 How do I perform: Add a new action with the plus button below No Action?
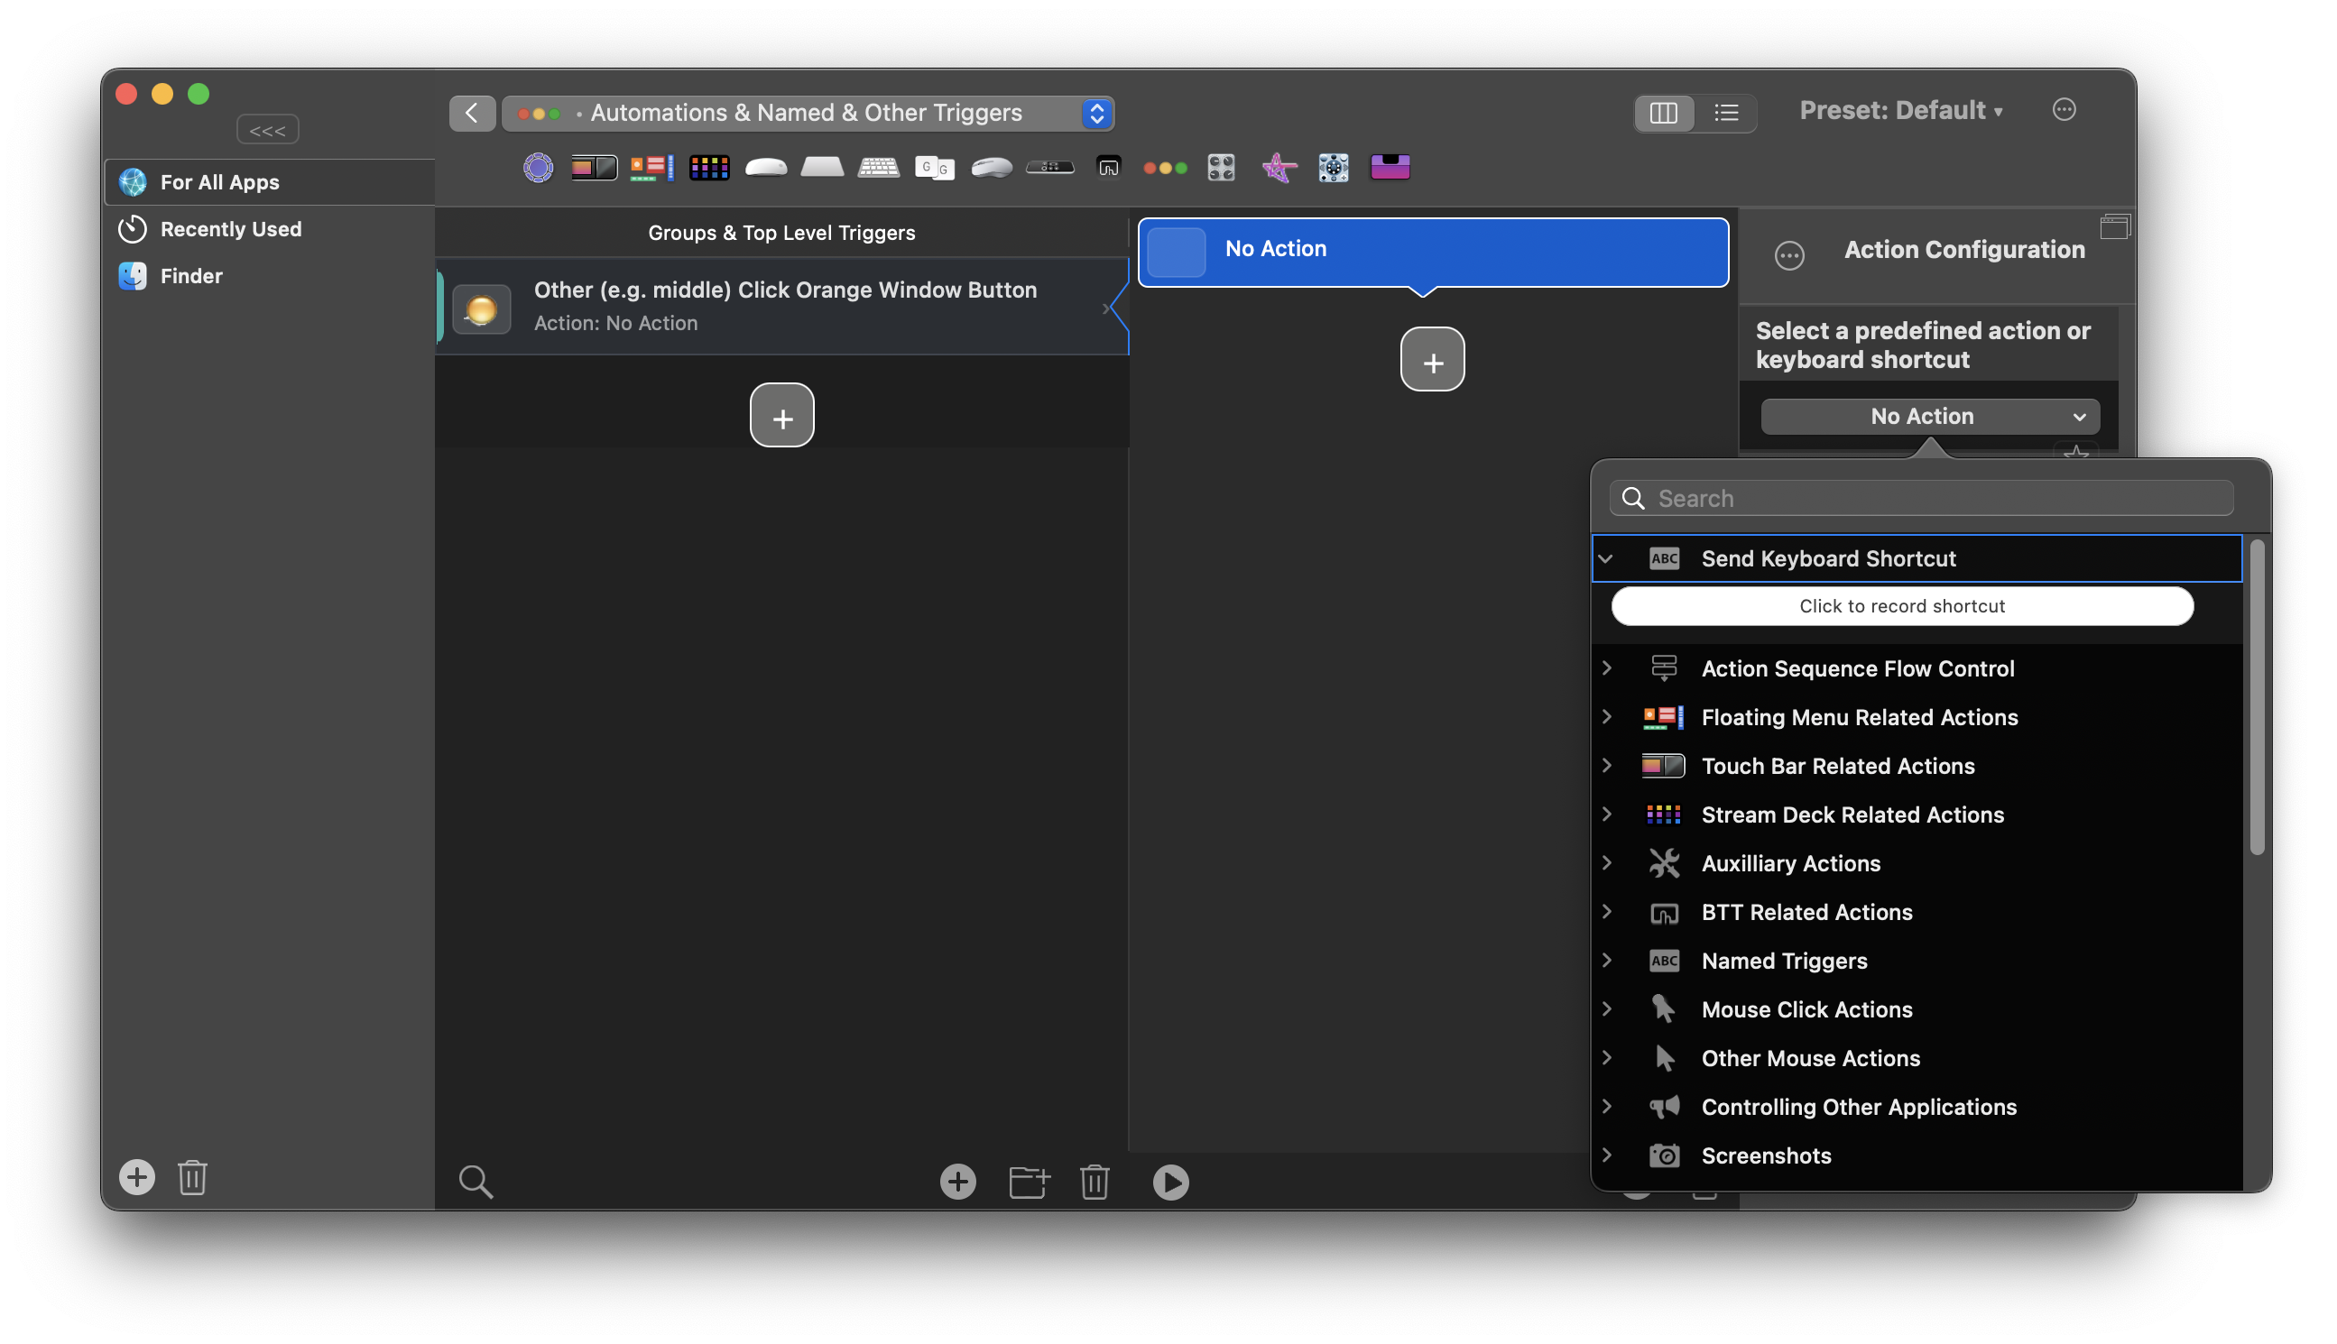pyautogui.click(x=1432, y=360)
